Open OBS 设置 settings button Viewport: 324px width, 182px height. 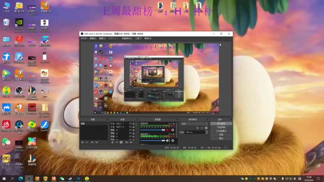pos(221,135)
